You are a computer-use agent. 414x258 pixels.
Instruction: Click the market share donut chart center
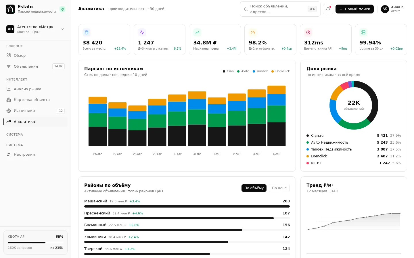354,105
